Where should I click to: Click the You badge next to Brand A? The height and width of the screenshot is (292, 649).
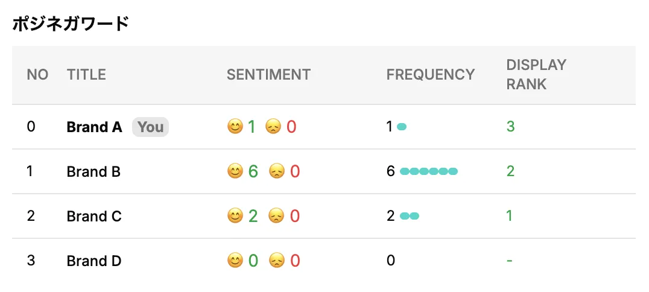click(150, 127)
